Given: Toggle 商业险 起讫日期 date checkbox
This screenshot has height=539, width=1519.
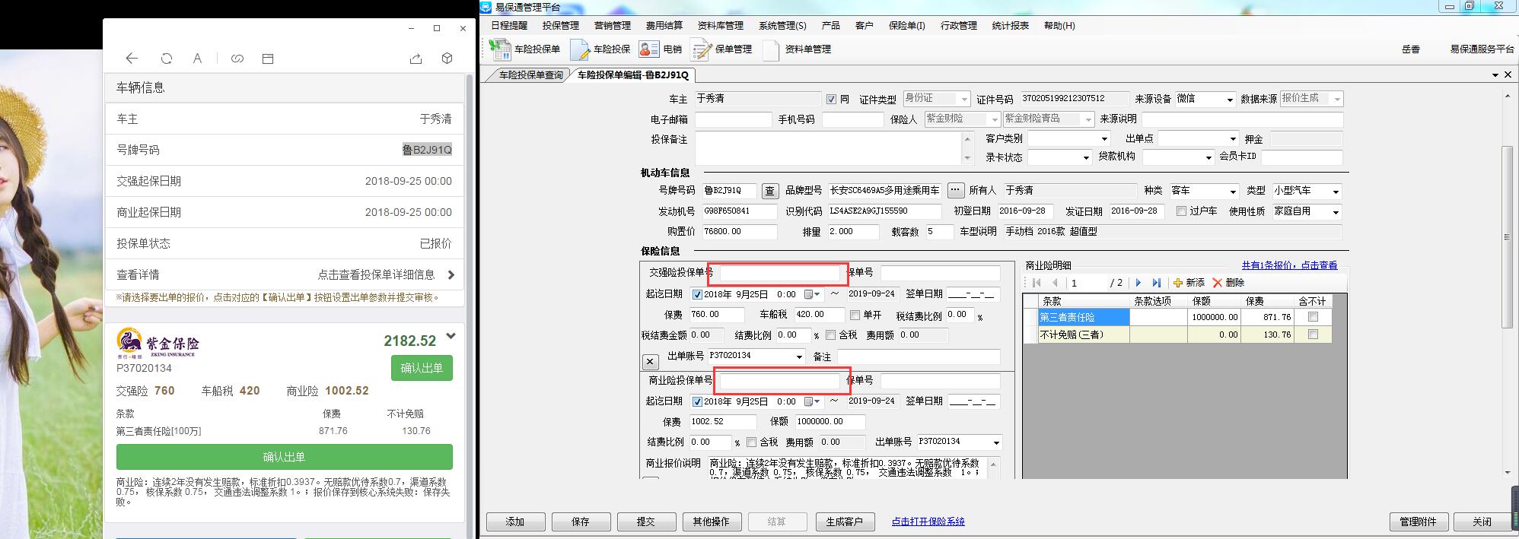Looking at the screenshot, I should click(x=697, y=401).
